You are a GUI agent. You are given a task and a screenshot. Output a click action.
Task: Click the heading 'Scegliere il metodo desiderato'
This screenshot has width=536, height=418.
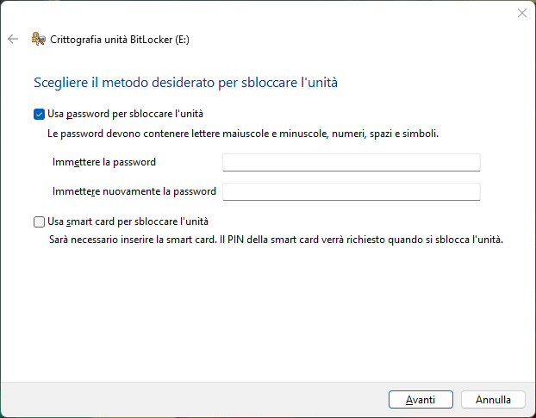point(185,83)
